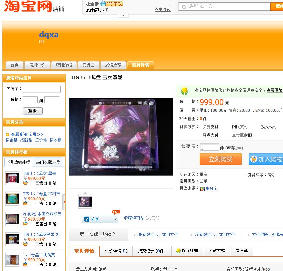This screenshot has height=271, width=283.
Task: Sort items by 按价格
Action: tap(41, 140)
